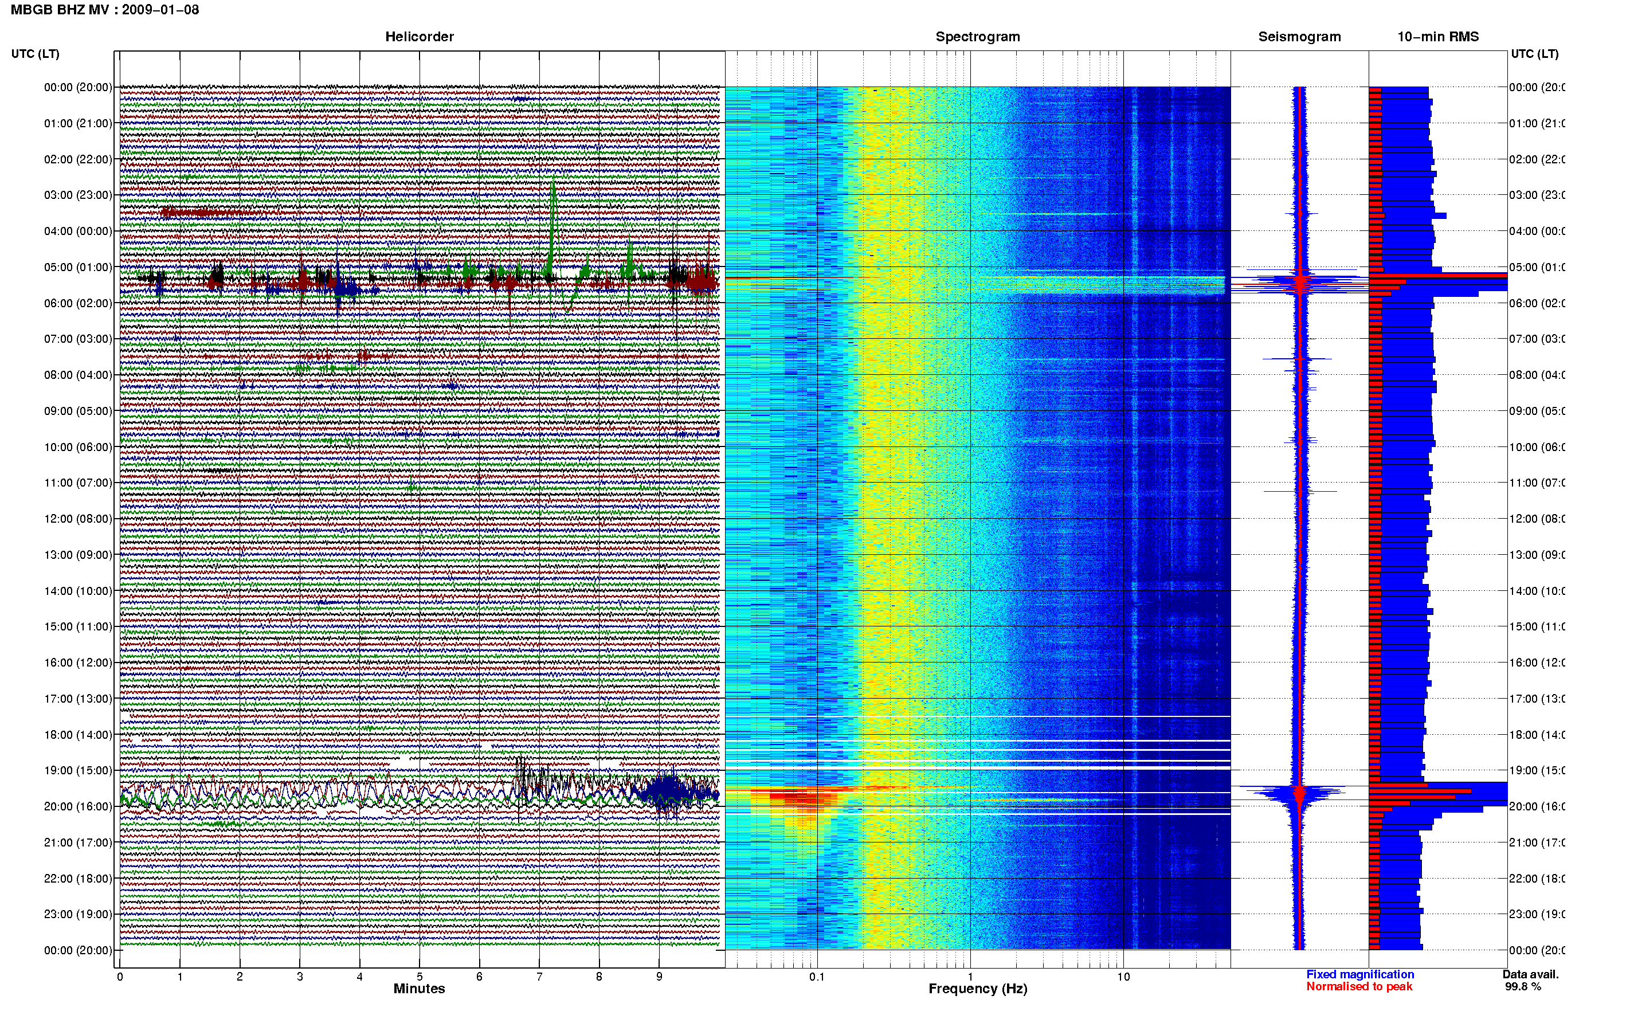Pick left time label "05:00 (01:00)"
1630x1019 pixels.
coord(78,267)
